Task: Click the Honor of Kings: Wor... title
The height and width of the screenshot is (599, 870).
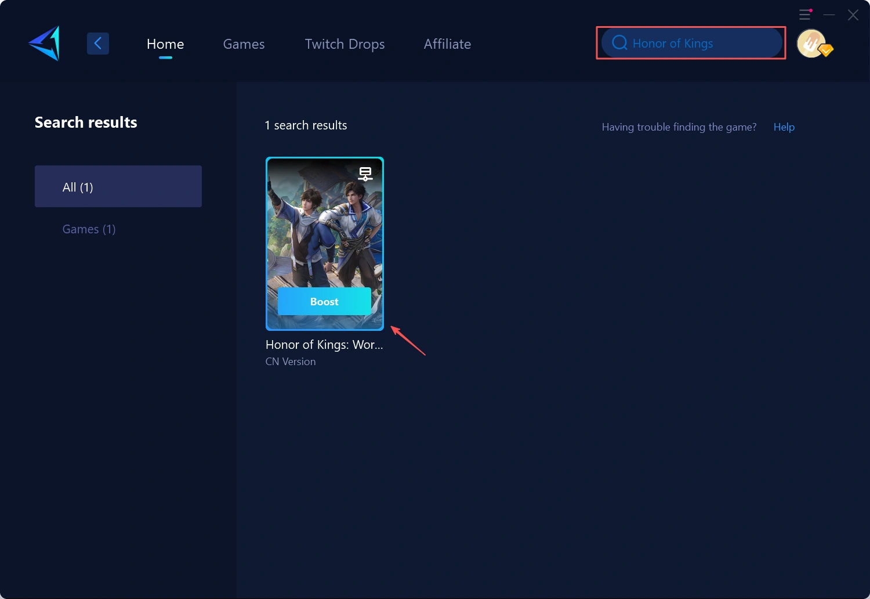Action: click(324, 345)
